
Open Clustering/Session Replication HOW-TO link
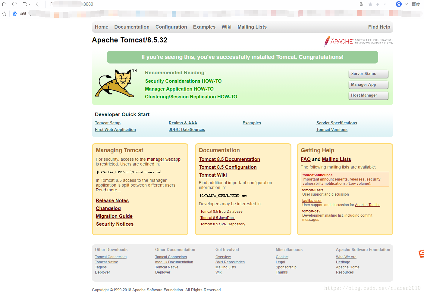pyautogui.click(x=191, y=97)
